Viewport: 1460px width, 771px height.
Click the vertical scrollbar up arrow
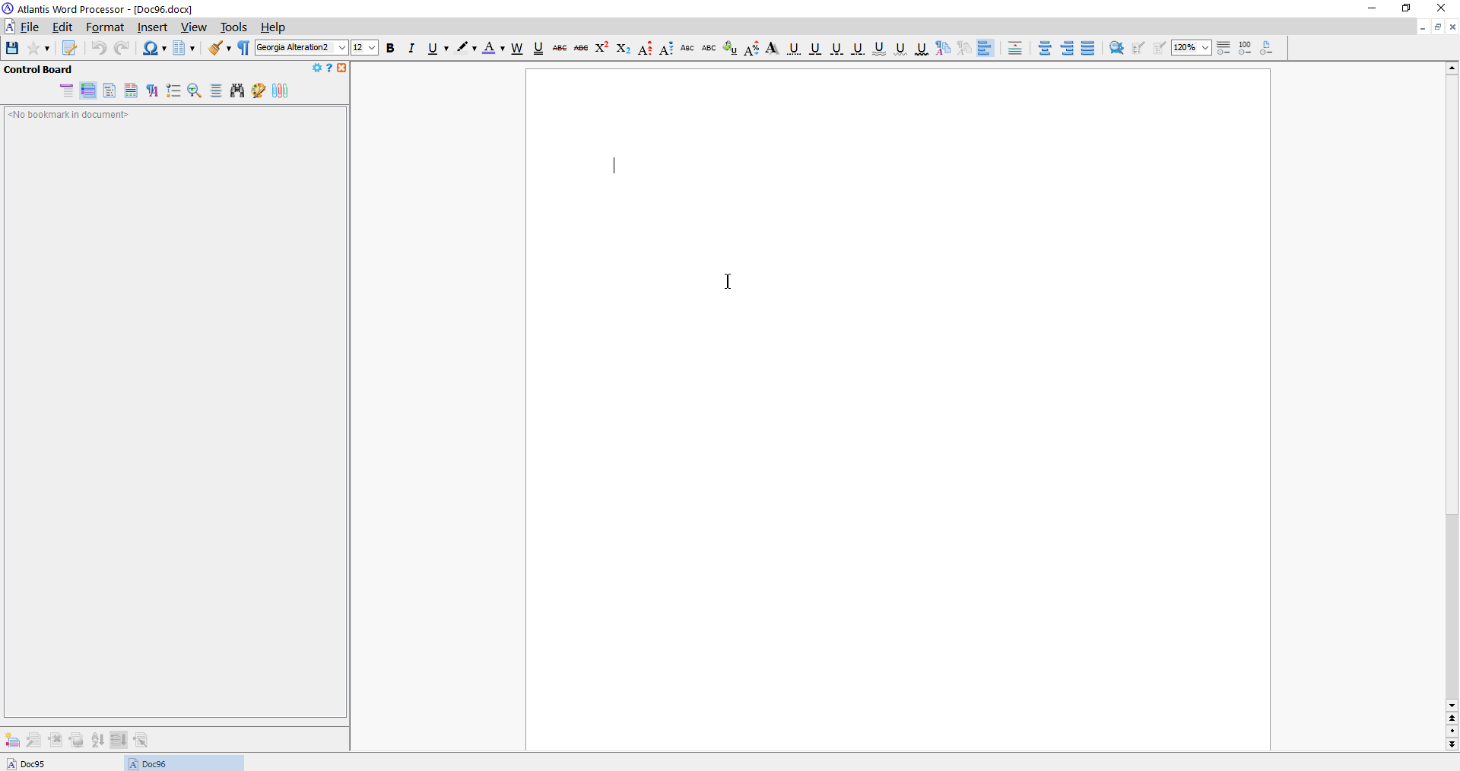click(x=1452, y=68)
